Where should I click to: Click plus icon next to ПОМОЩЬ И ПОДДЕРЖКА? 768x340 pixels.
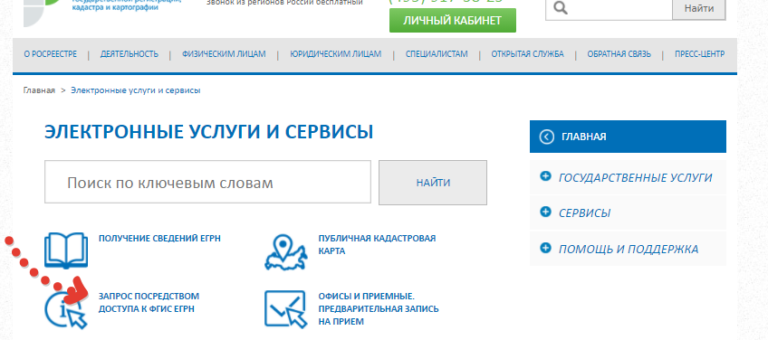pos(545,248)
